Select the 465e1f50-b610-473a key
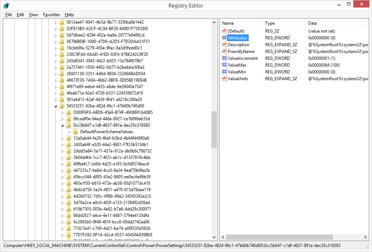 [112, 183]
